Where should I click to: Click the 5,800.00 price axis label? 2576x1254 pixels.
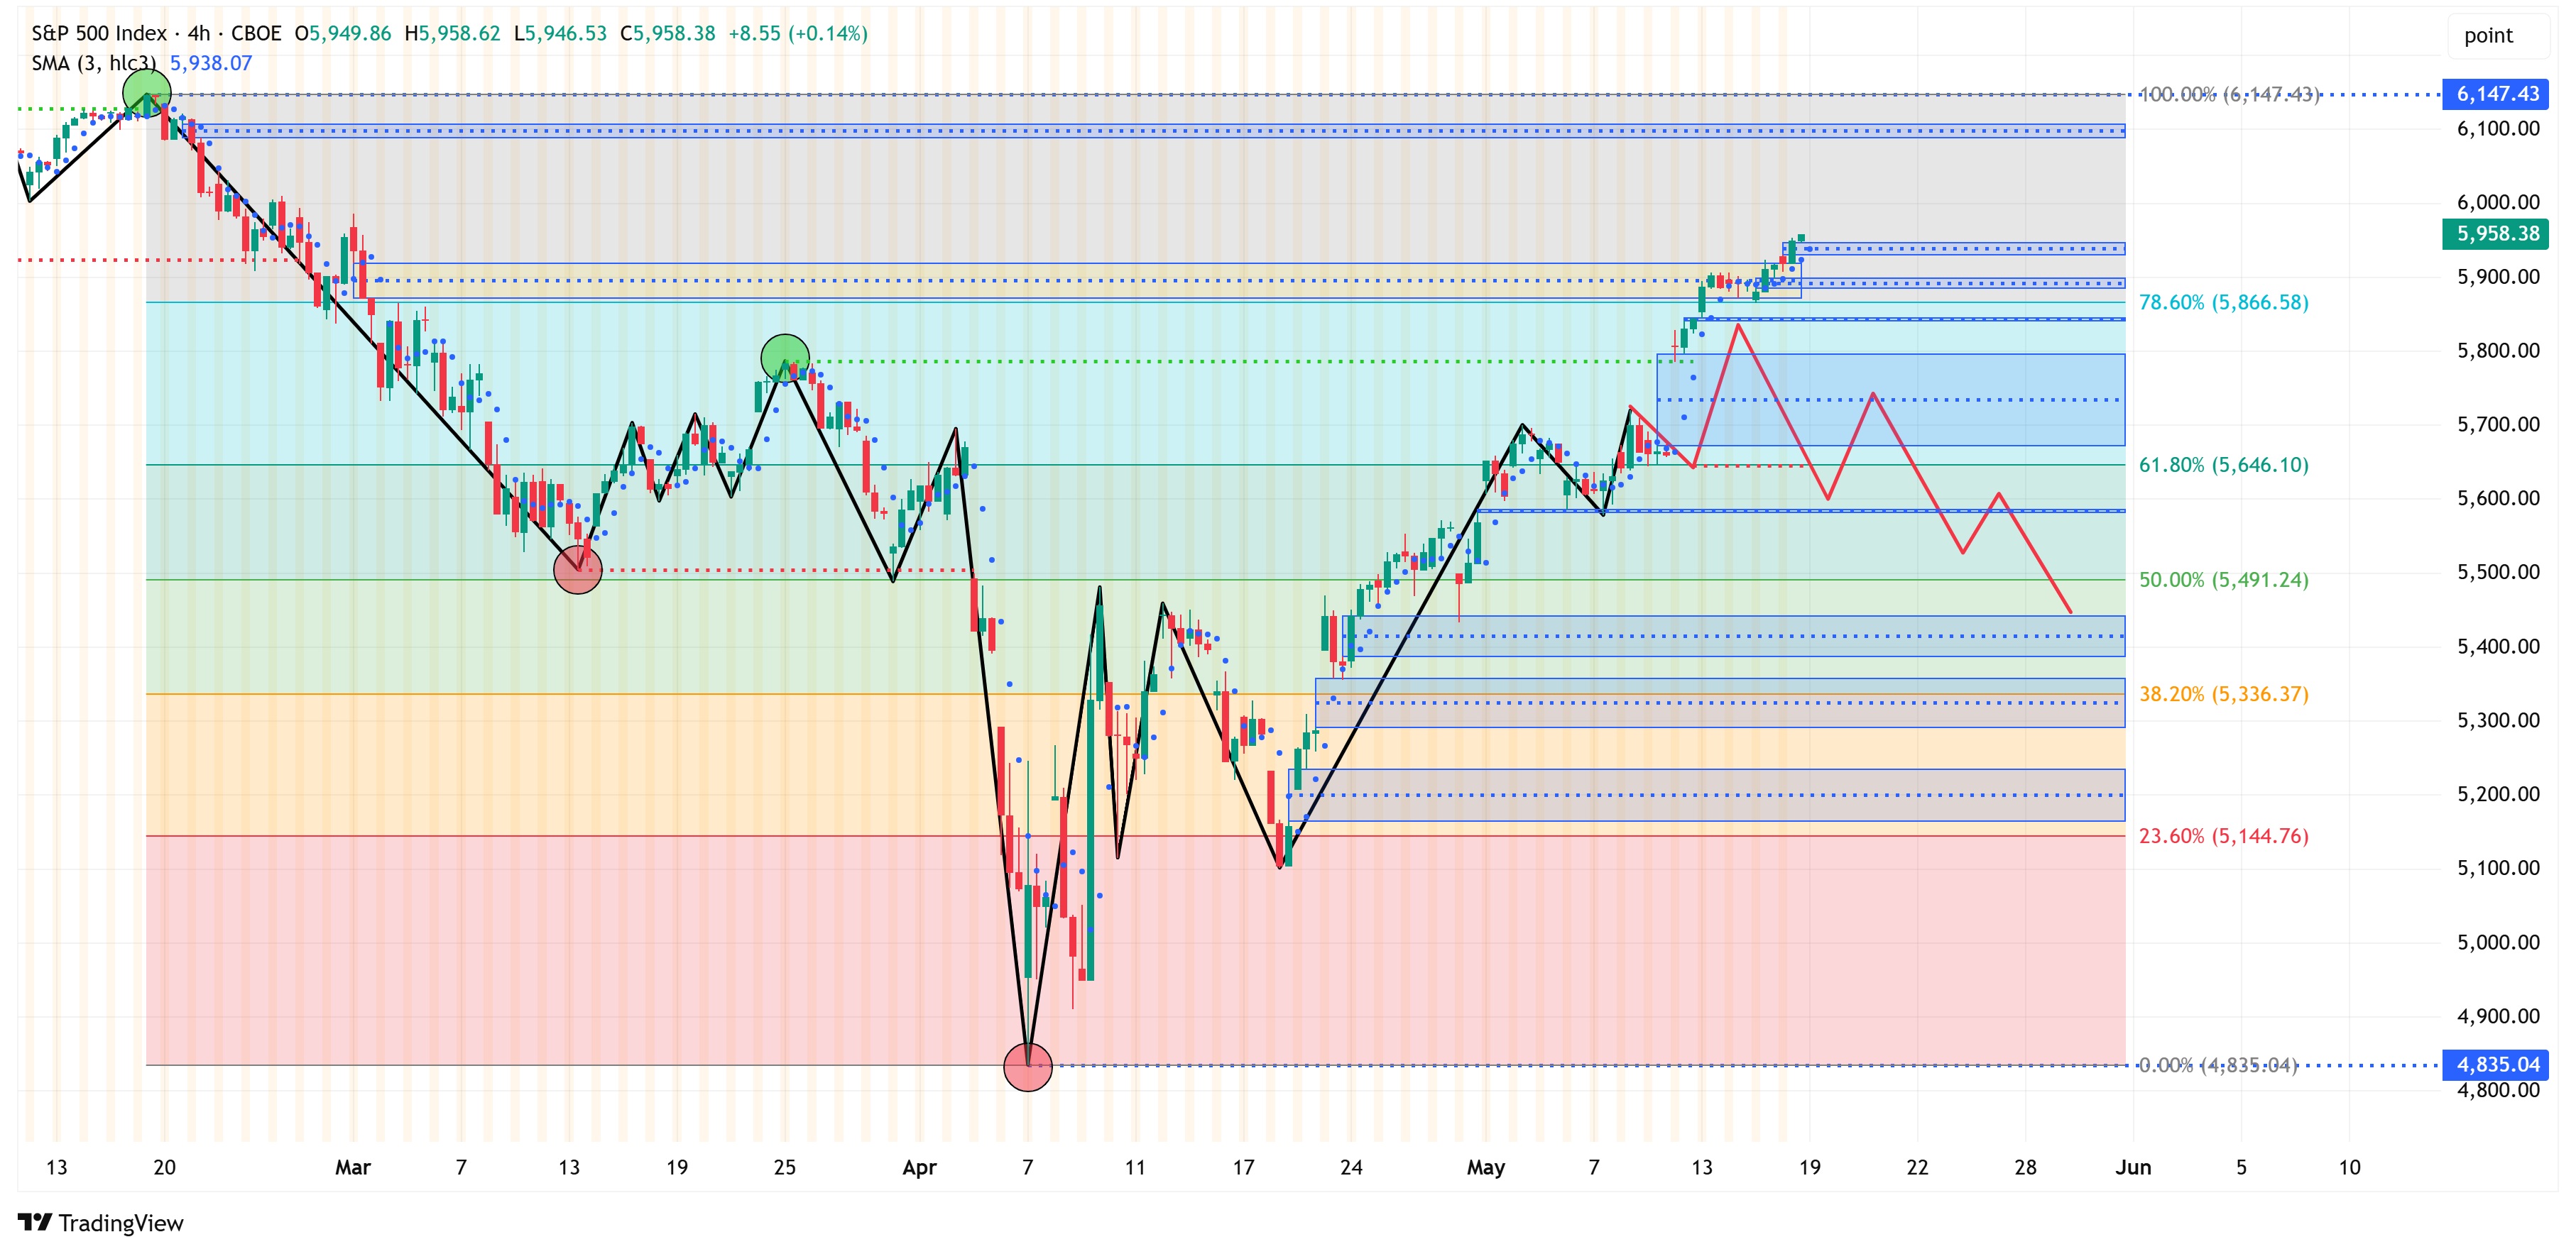tap(2498, 350)
